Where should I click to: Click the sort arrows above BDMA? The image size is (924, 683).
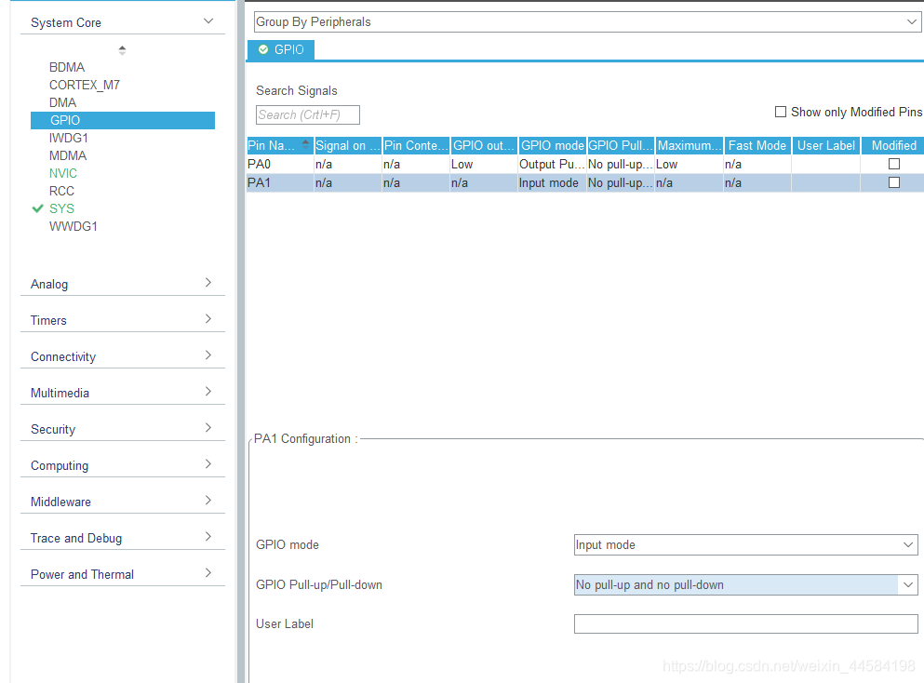coord(122,50)
